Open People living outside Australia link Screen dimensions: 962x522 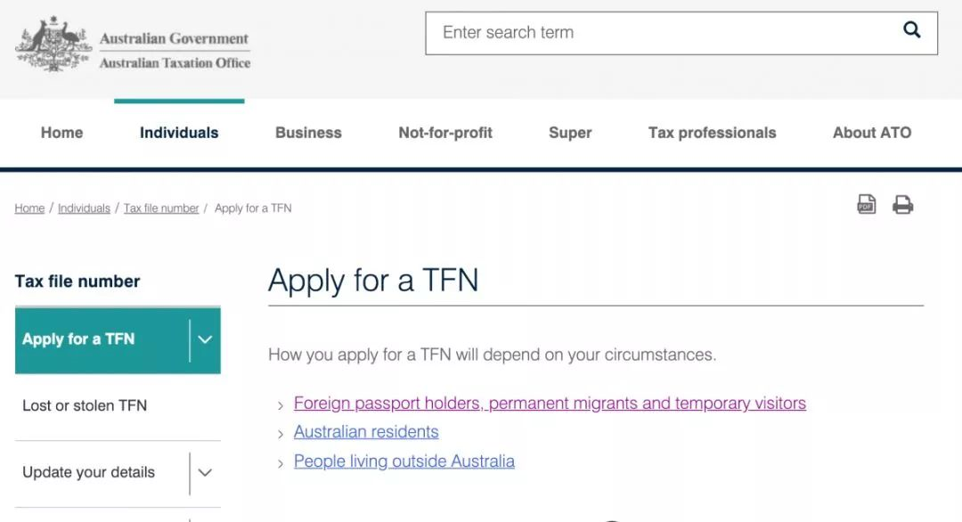(404, 461)
